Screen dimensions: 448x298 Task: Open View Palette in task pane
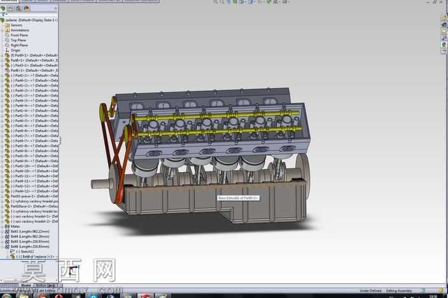coord(444,38)
